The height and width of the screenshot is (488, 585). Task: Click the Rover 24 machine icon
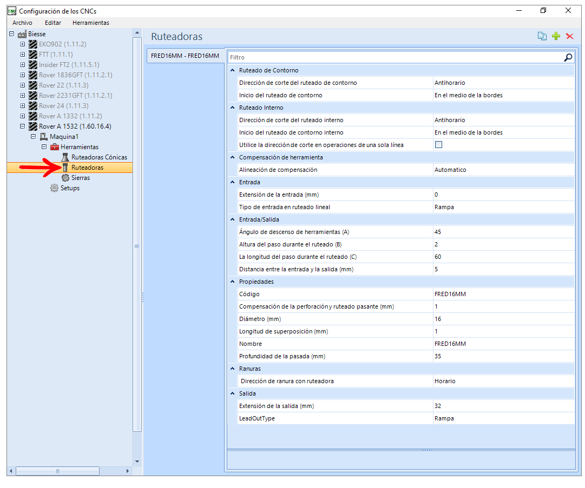tap(33, 106)
